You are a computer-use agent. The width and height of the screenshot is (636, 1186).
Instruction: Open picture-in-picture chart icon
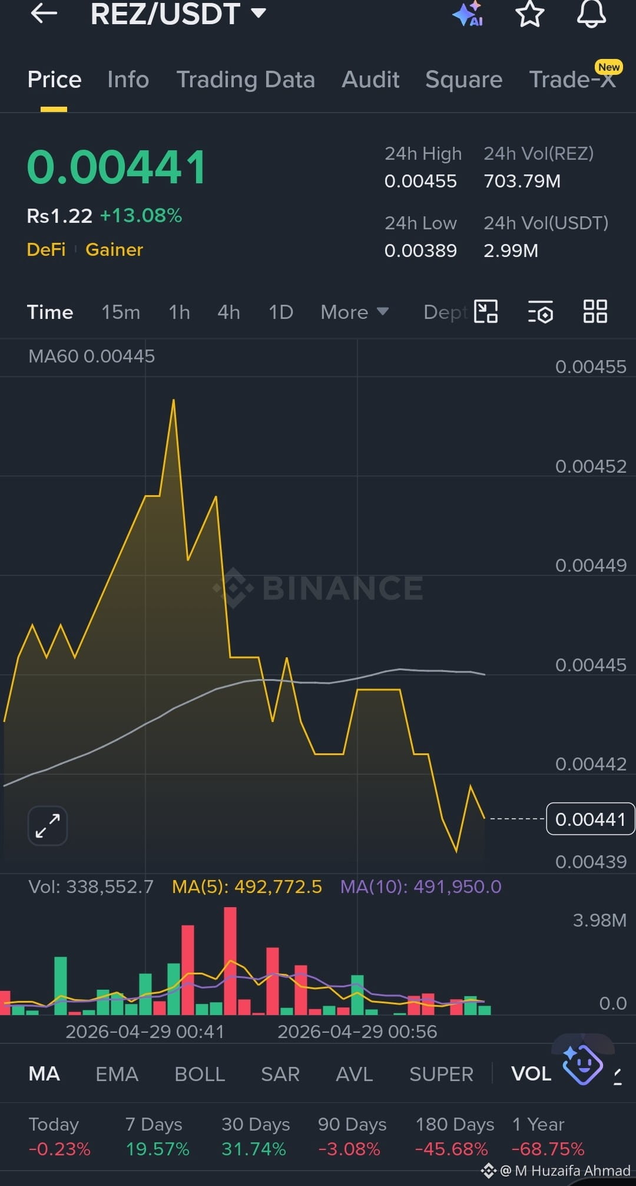(x=486, y=311)
